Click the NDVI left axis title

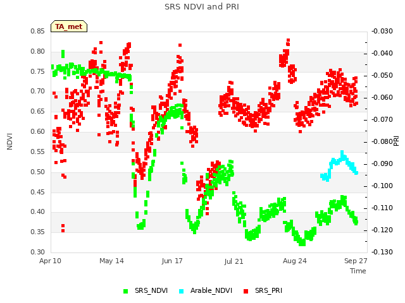[x=9, y=141]
